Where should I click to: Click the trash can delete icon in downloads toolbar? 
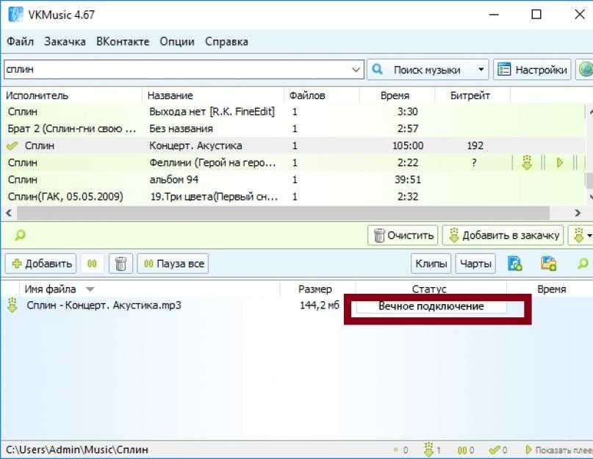coord(121,264)
